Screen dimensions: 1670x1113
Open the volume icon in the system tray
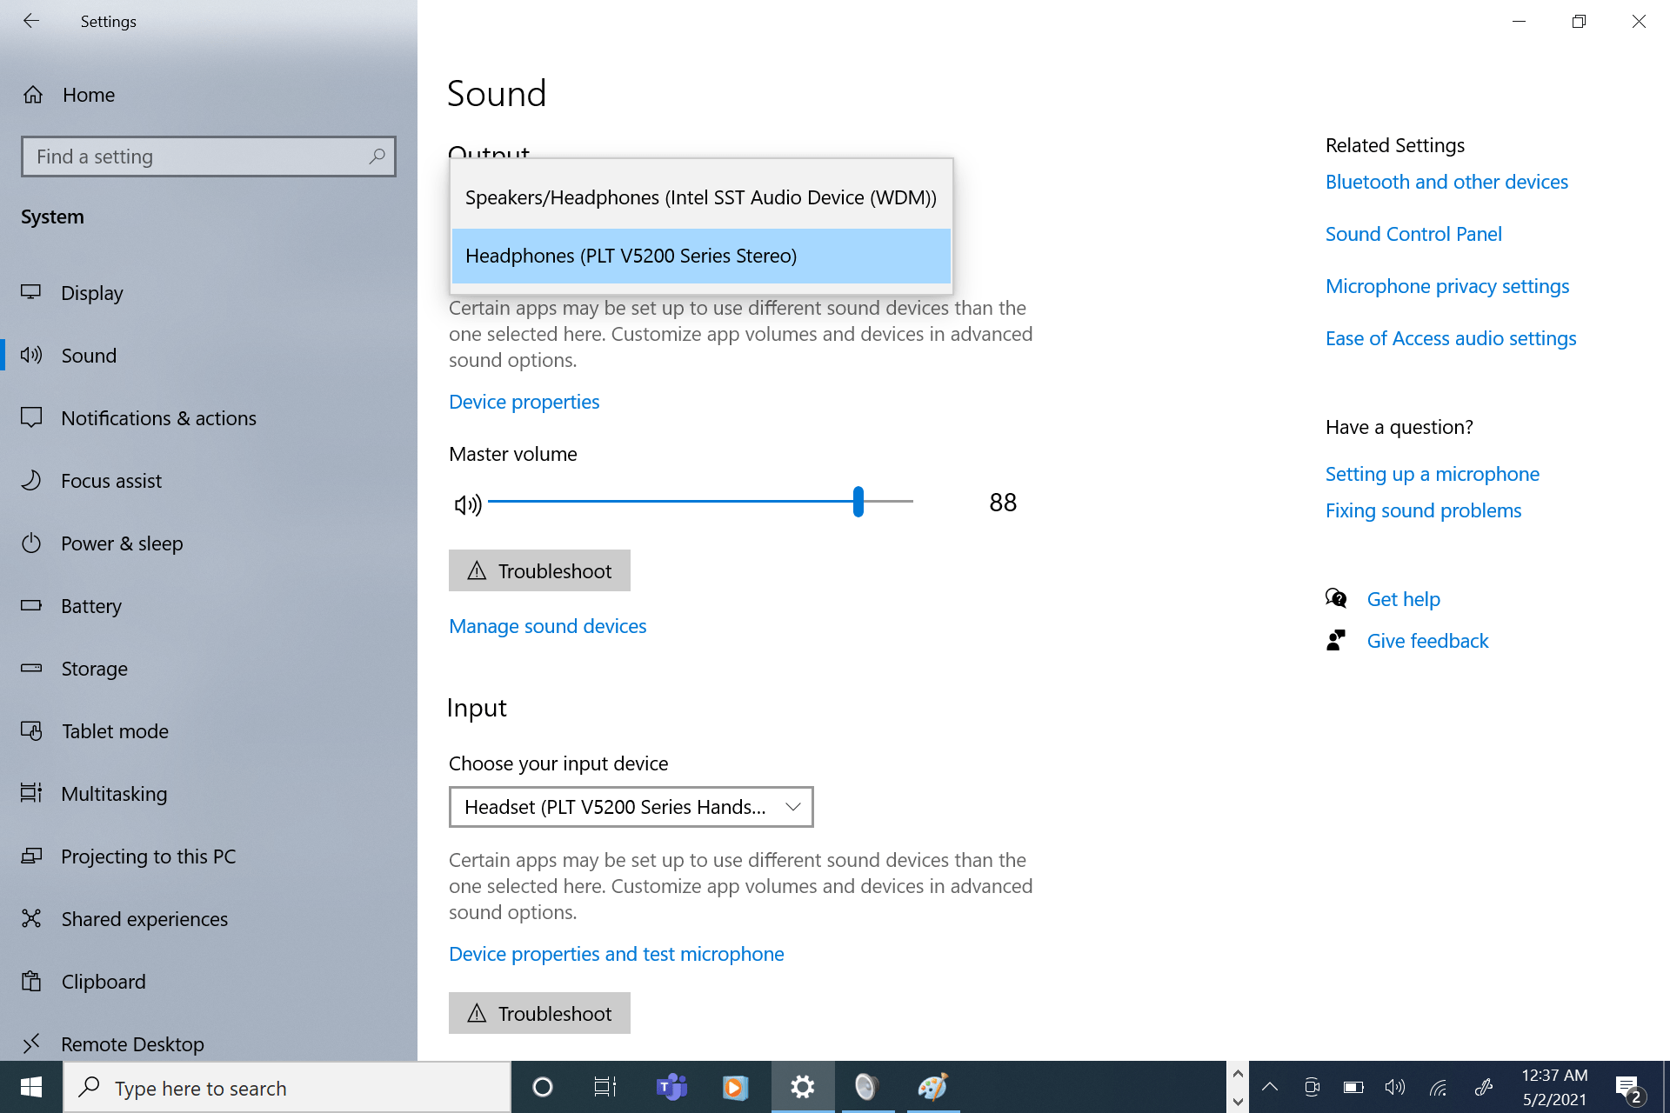click(1394, 1087)
